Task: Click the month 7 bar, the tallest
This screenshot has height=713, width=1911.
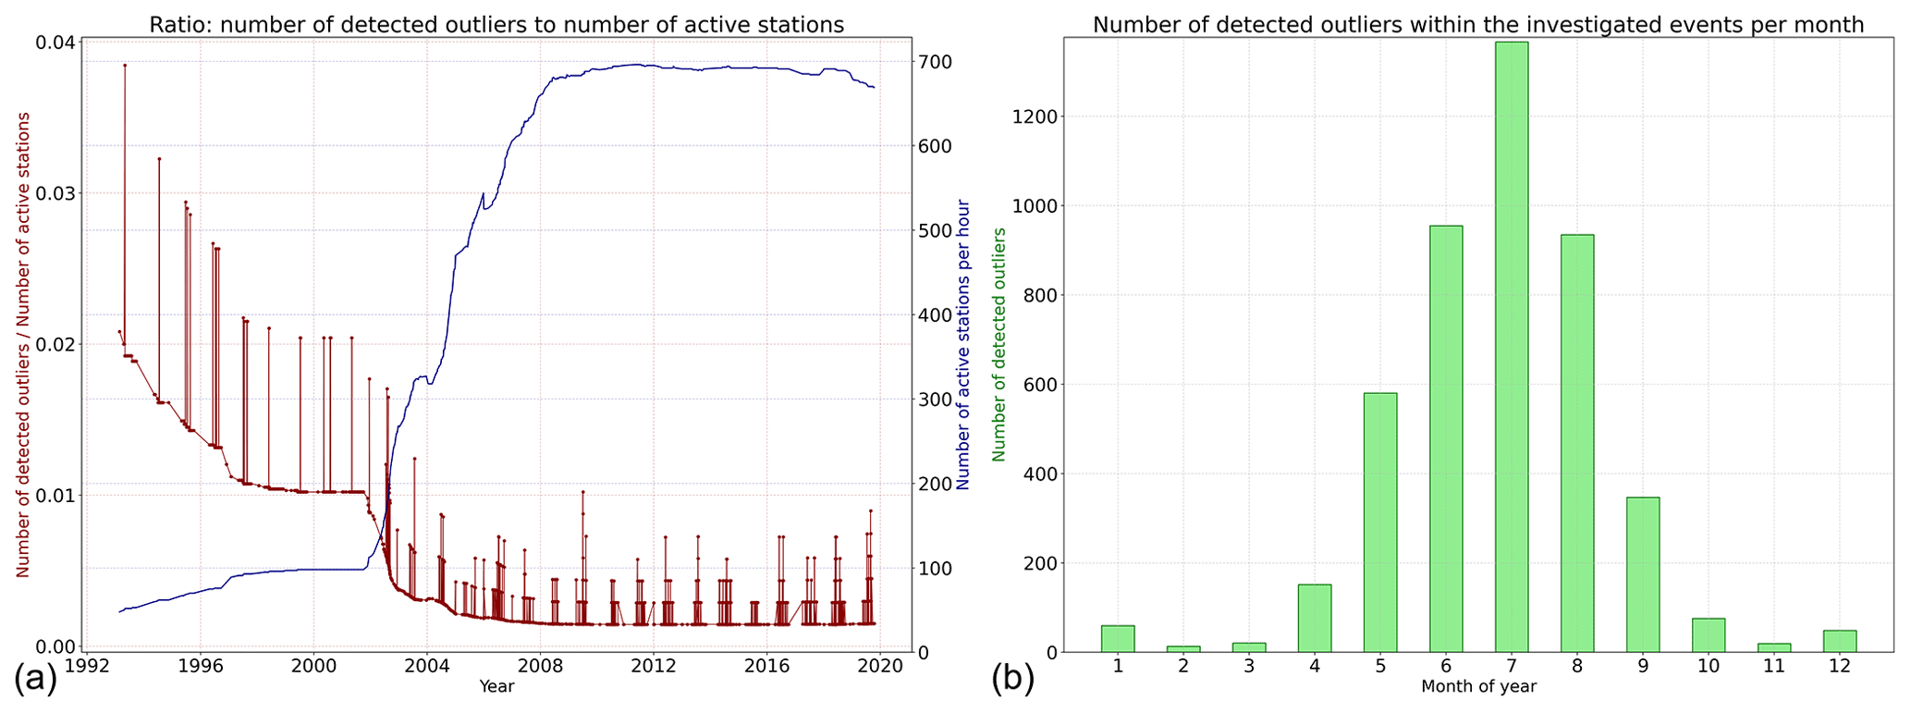Action: pos(1511,347)
